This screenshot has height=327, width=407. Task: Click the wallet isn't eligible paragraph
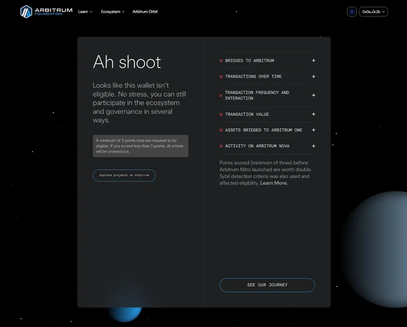[x=139, y=103]
